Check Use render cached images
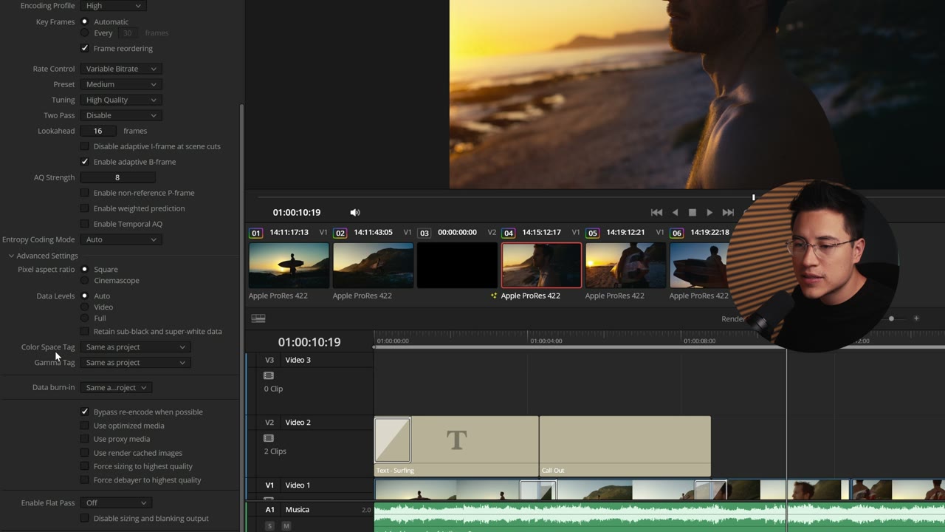Screen dimensions: 945x532 (84, 453)
